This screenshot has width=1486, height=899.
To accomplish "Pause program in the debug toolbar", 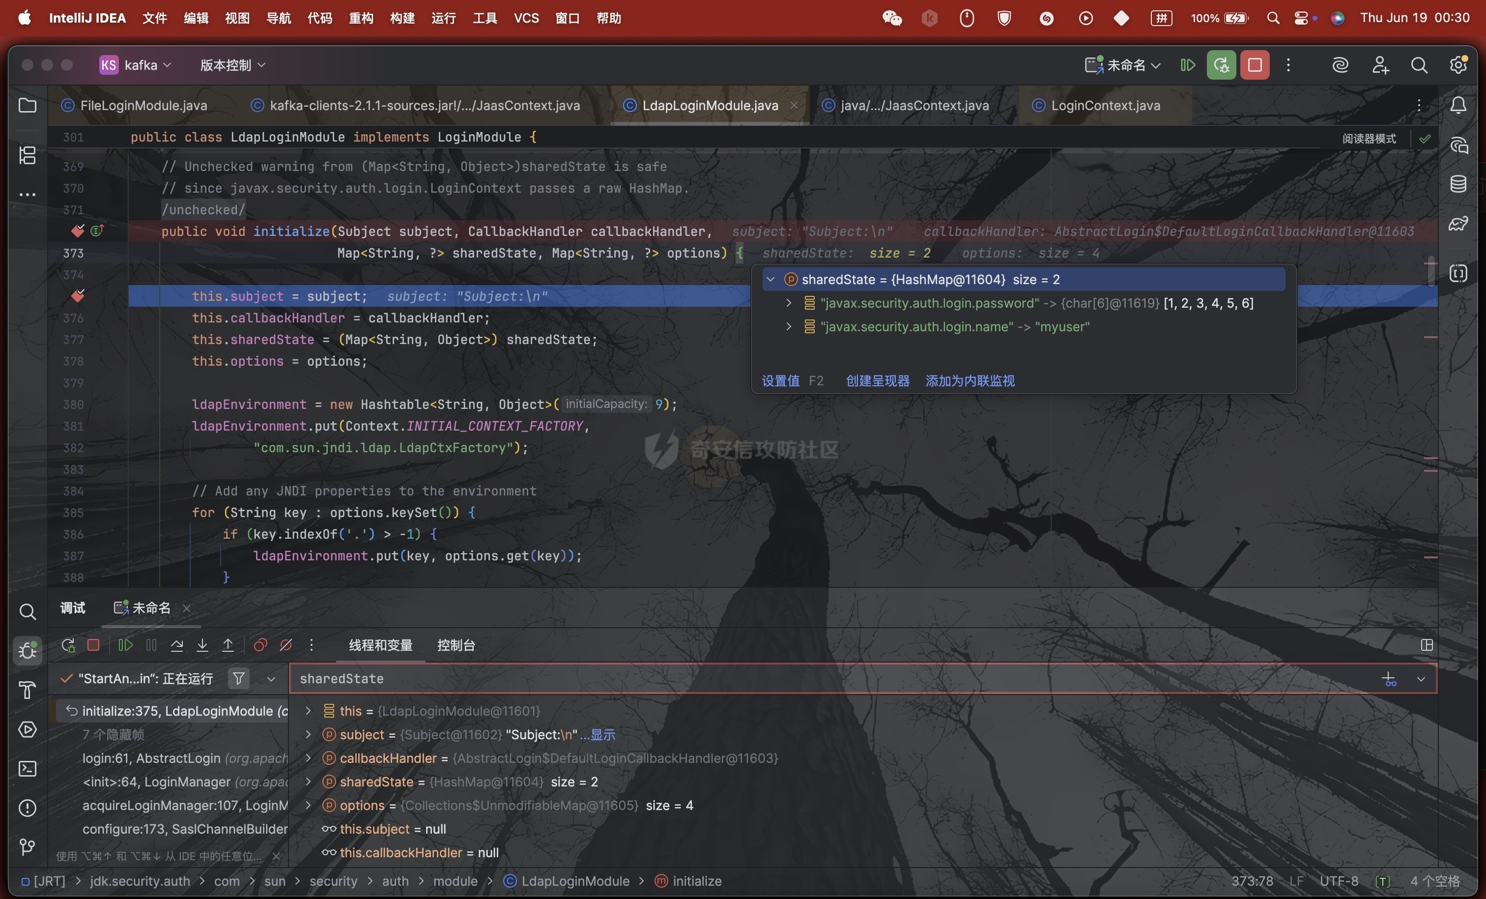I will [x=151, y=645].
